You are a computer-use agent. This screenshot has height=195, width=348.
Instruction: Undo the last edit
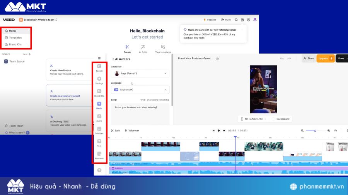pyautogui.click(x=282, y=58)
